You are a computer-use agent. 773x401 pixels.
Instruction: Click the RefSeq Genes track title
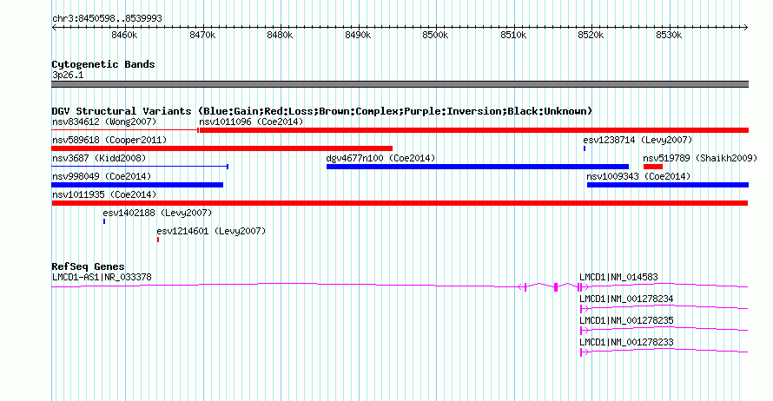pyautogui.click(x=88, y=267)
